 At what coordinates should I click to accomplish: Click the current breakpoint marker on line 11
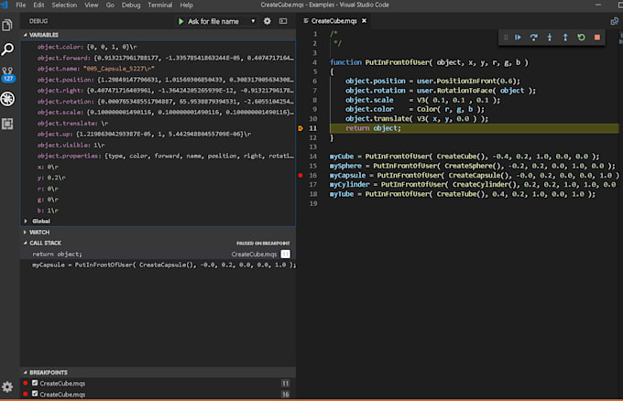pyautogui.click(x=301, y=128)
